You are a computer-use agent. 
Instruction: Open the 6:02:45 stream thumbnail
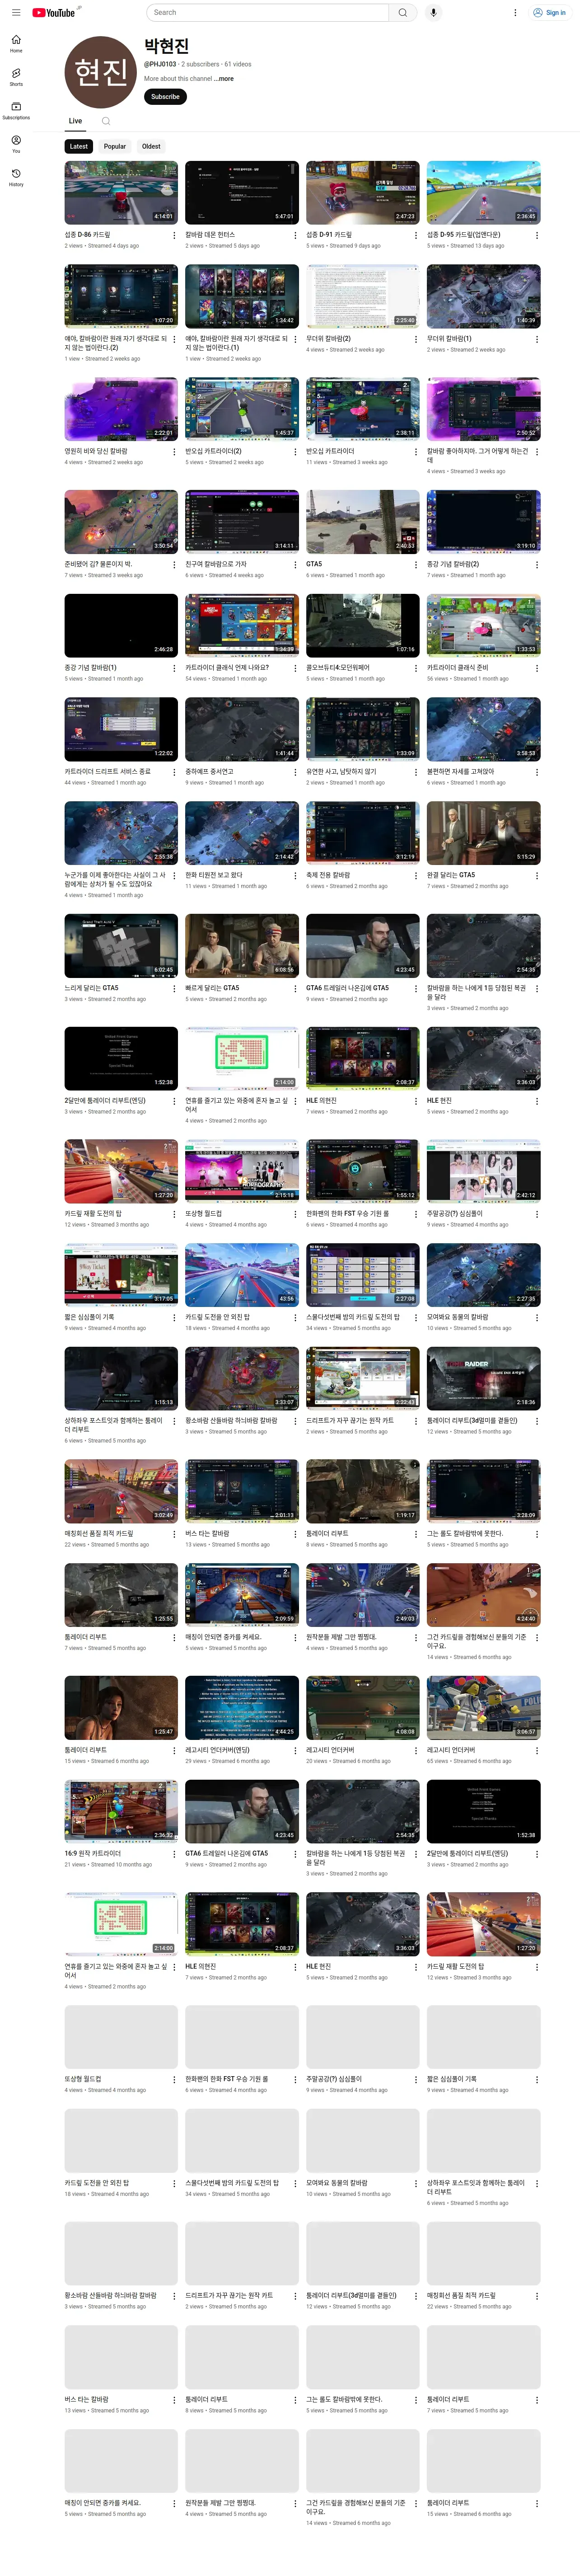click(x=121, y=946)
